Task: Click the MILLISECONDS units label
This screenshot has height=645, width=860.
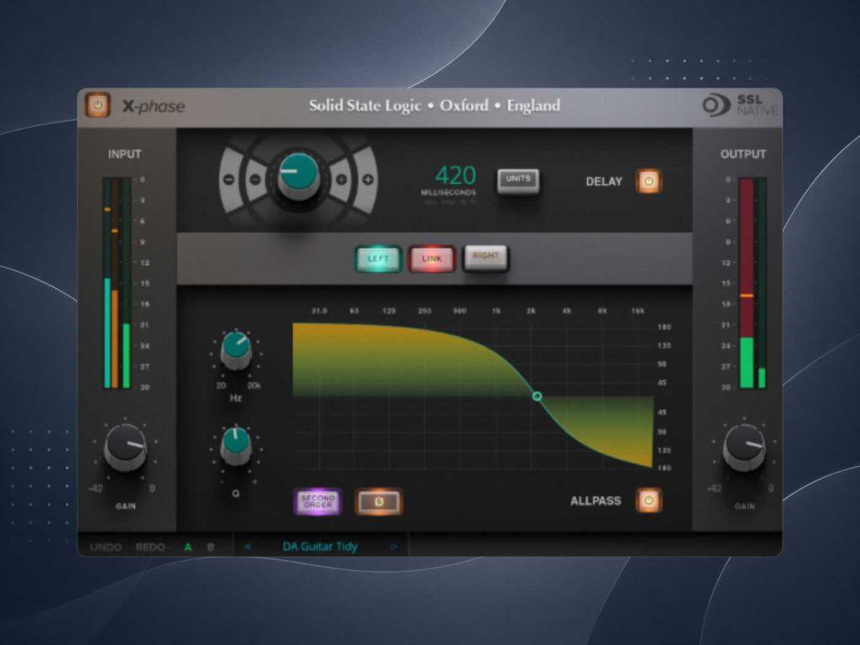Action: [x=448, y=192]
